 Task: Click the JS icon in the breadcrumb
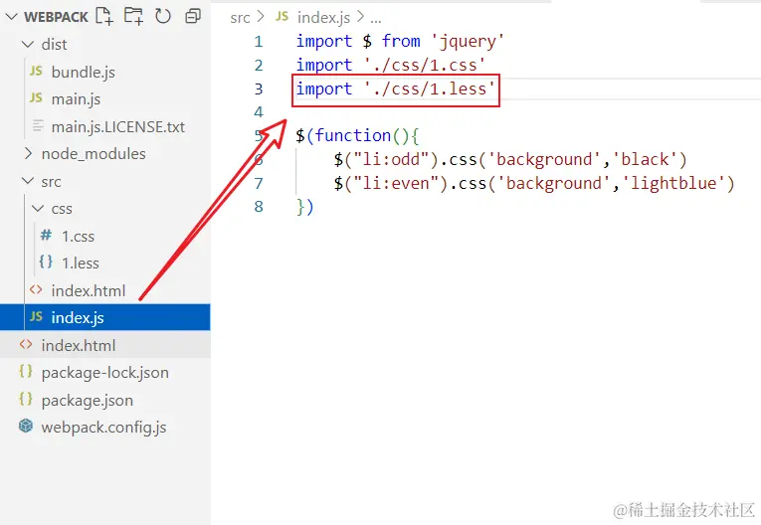coord(282,17)
